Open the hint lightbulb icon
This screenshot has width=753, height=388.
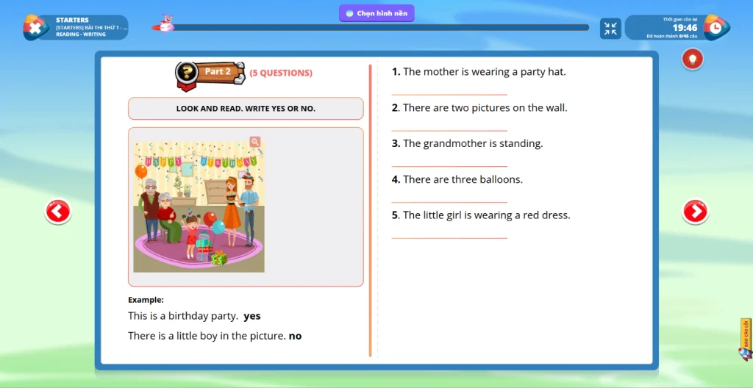click(x=693, y=59)
